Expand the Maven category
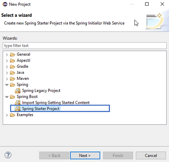The height and width of the screenshot is (162, 169). 7,79
